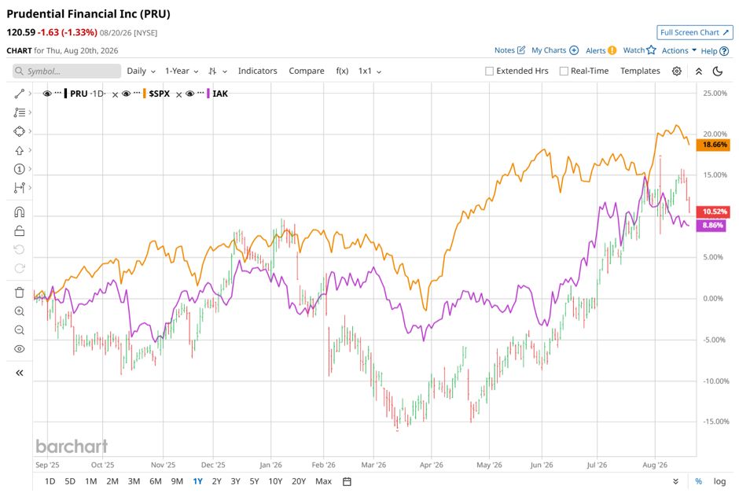Focus the Symbol search field
Viewport: 739px width, 493px height.
click(x=67, y=72)
